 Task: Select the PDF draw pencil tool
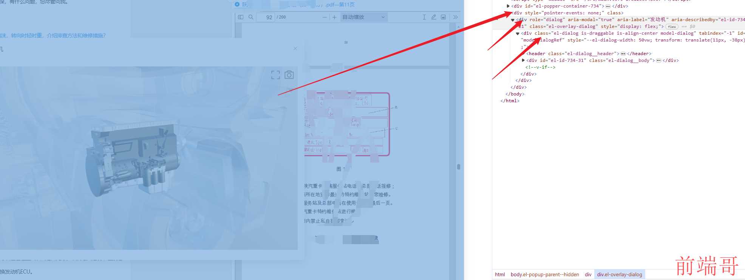pyautogui.click(x=434, y=17)
